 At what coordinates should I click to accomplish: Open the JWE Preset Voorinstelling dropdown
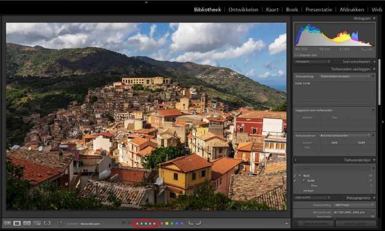click(353, 205)
